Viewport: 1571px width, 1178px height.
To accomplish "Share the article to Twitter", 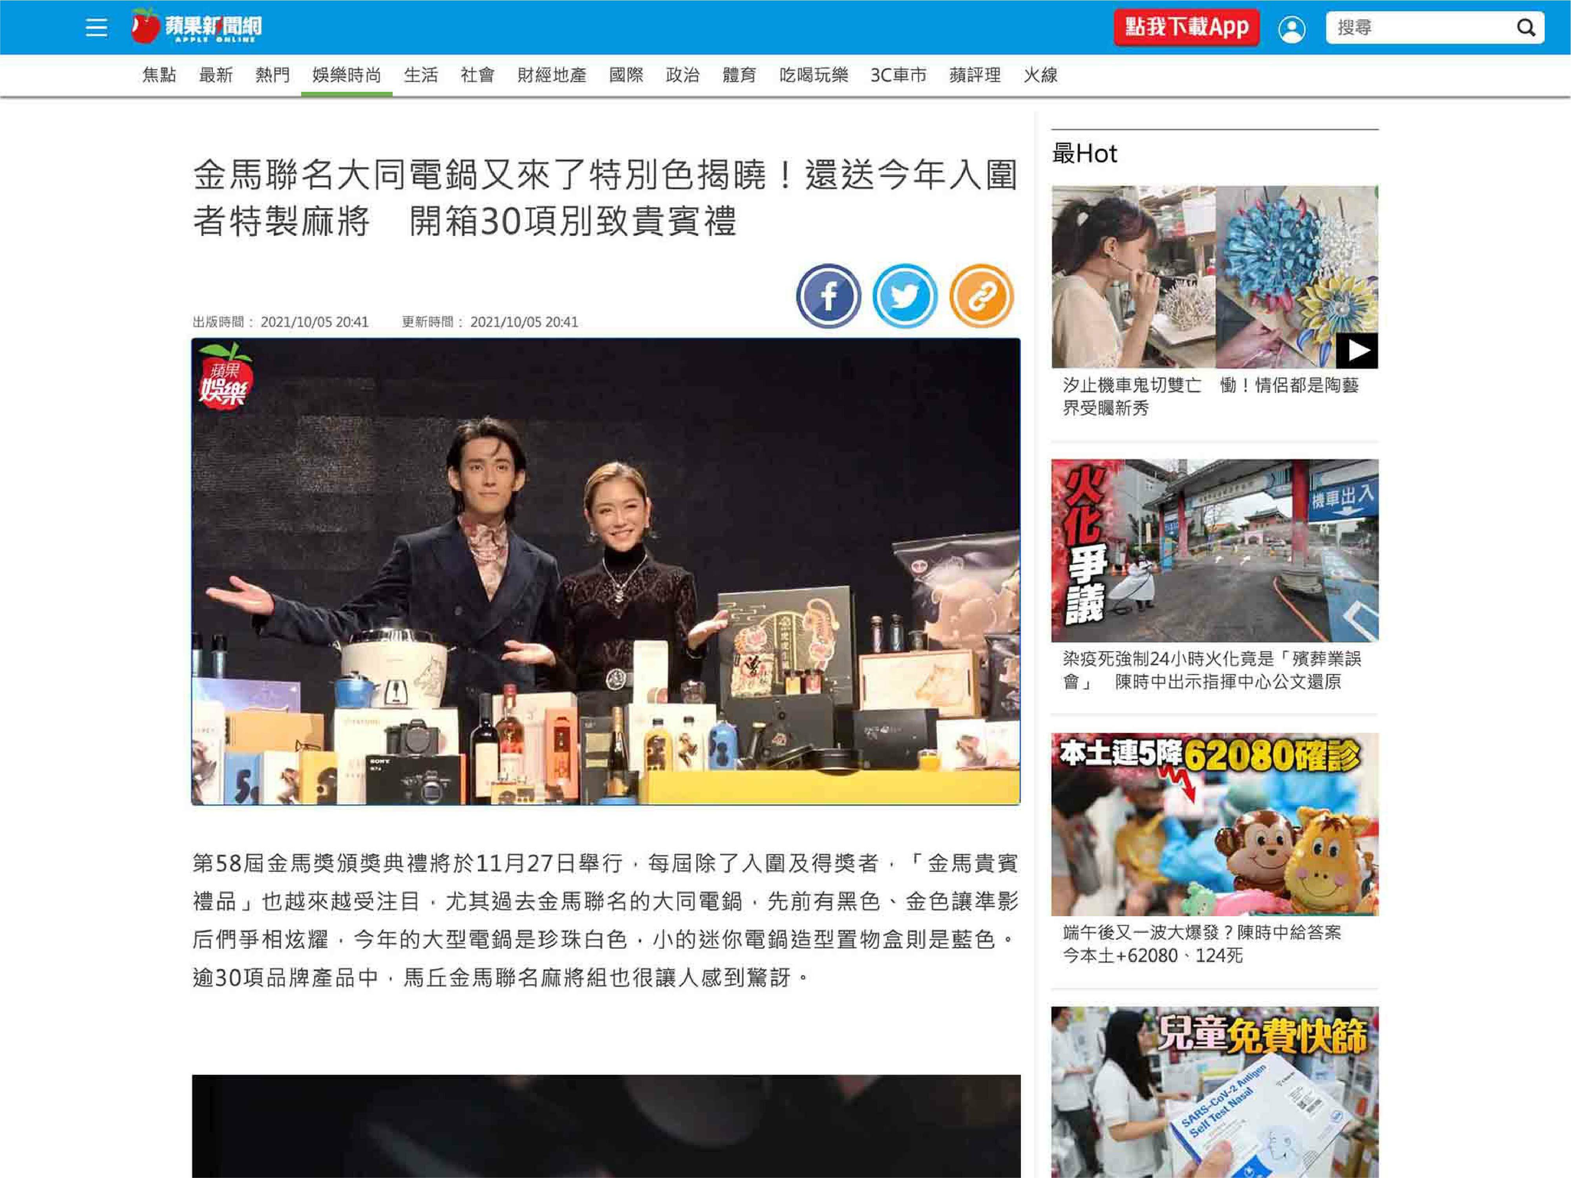I will click(905, 296).
